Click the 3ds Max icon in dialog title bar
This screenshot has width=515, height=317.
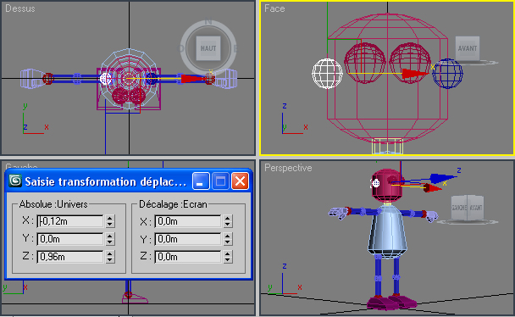pyautogui.click(x=15, y=181)
